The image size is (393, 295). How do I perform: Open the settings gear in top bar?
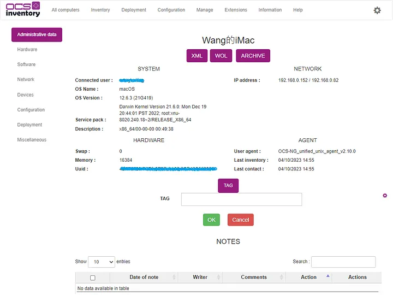[x=377, y=10]
